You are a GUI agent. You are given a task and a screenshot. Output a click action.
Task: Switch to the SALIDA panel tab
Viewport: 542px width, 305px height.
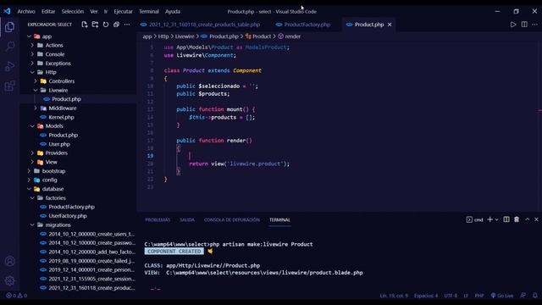tap(187, 220)
